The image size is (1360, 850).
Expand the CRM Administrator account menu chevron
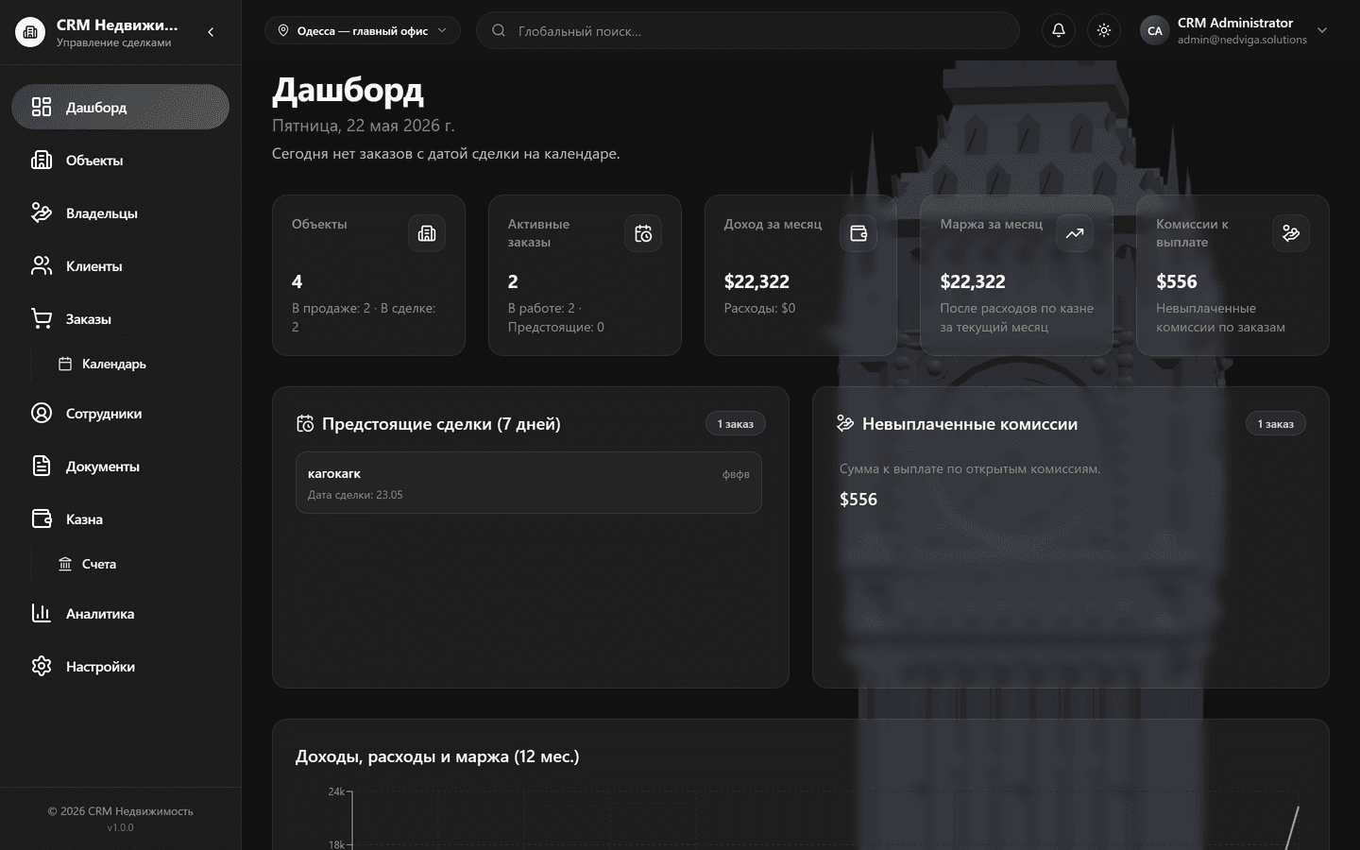(1322, 30)
